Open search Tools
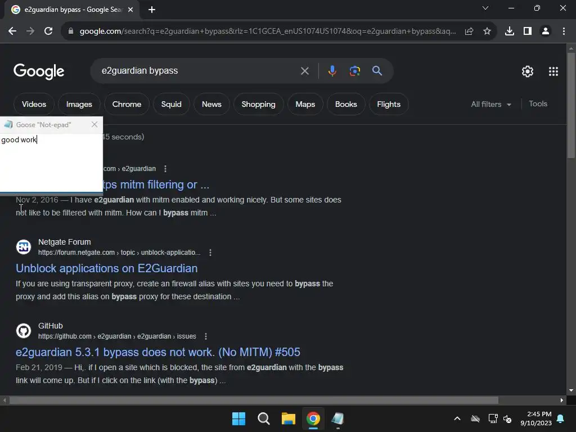This screenshot has width=576, height=432. pyautogui.click(x=538, y=104)
